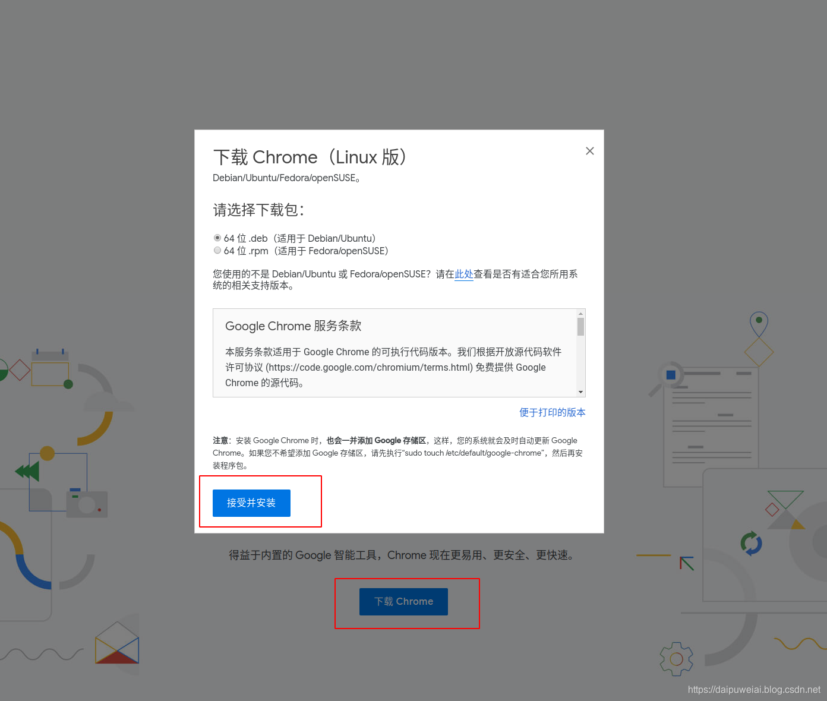Click the 接受并安装 button
The height and width of the screenshot is (701, 827).
251,503
